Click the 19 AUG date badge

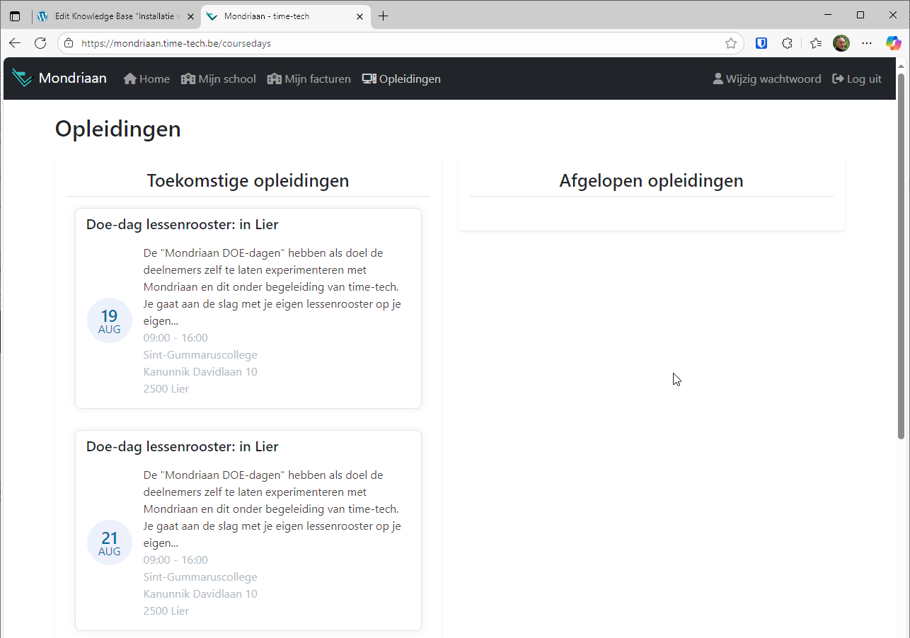110,320
